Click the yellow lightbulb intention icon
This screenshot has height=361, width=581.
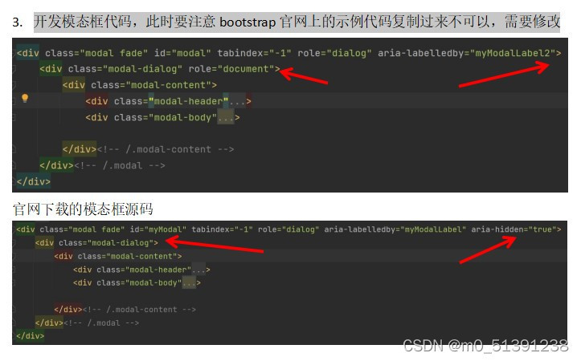click(x=25, y=98)
